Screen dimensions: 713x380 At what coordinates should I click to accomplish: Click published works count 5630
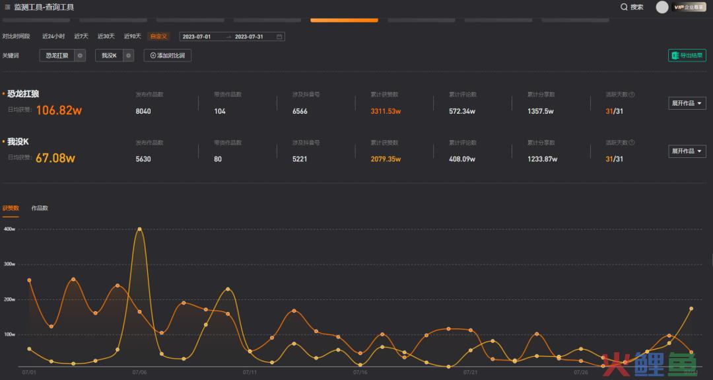(x=143, y=159)
